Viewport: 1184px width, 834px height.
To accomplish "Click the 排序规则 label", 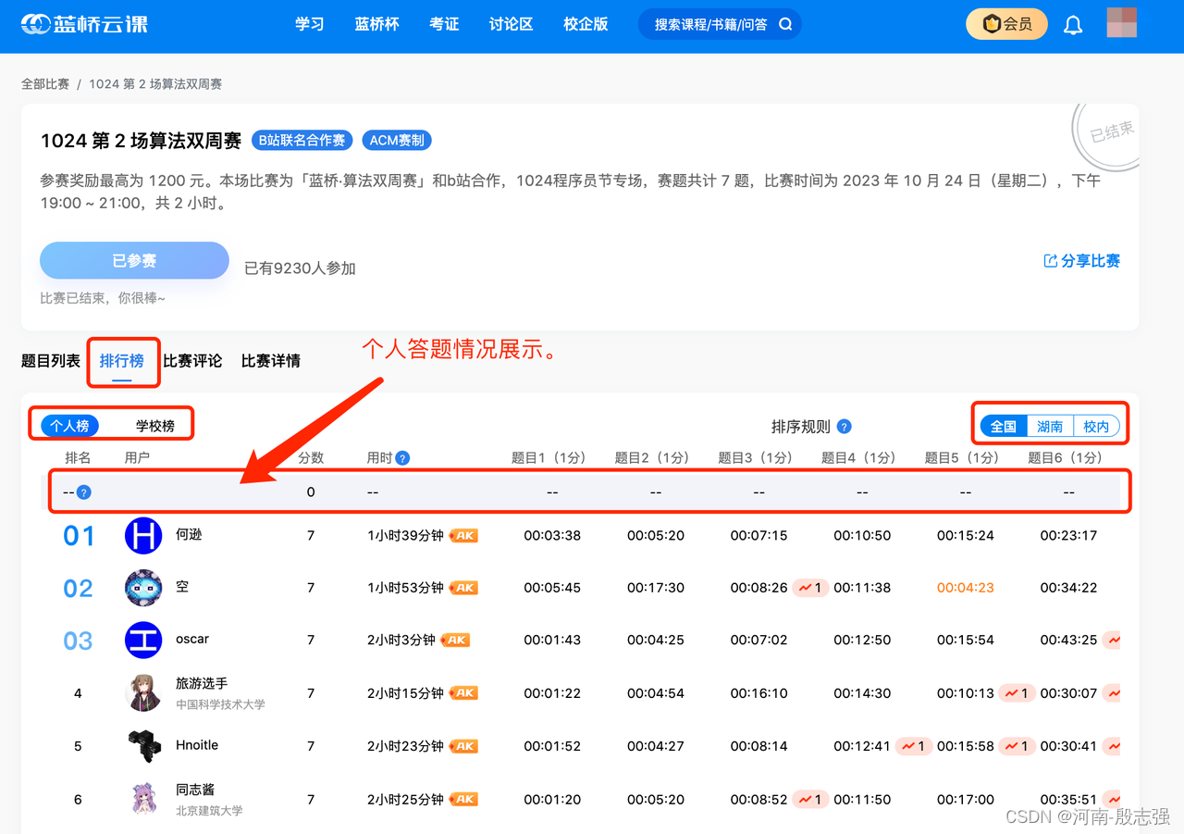I will tap(801, 427).
